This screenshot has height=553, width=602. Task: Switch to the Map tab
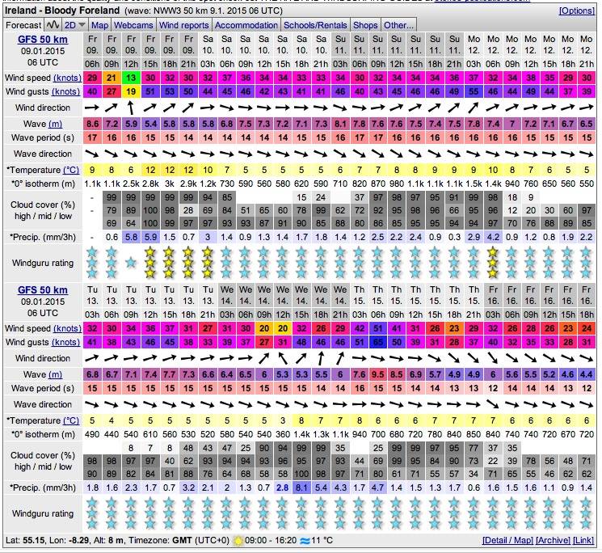click(99, 25)
